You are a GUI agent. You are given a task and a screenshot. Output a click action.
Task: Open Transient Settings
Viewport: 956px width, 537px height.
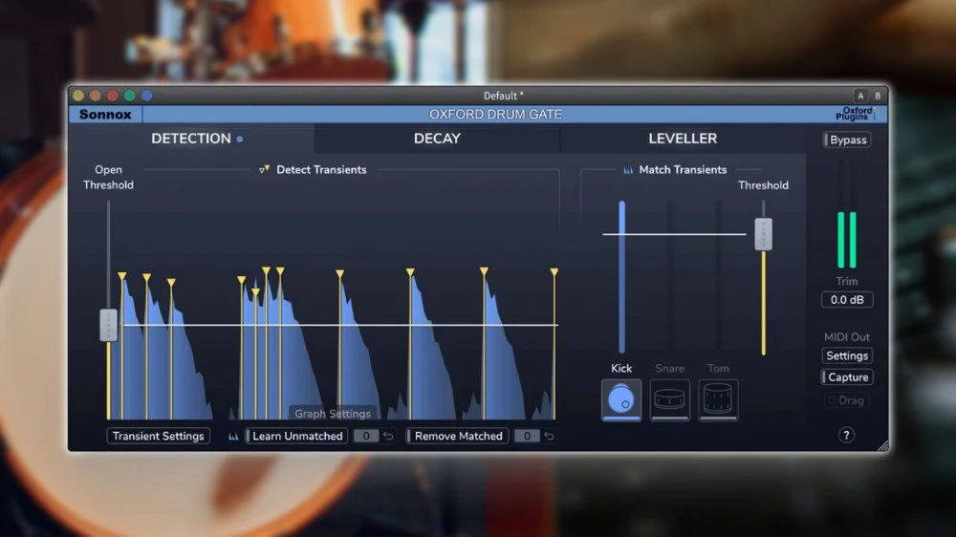159,436
